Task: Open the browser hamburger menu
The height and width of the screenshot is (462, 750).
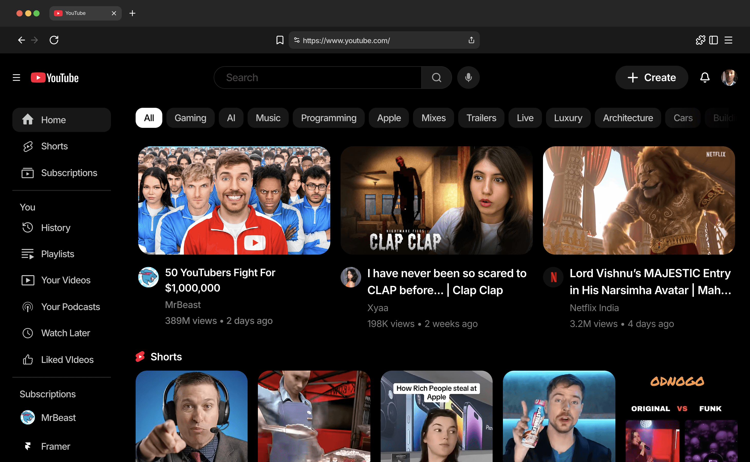Action: pyautogui.click(x=728, y=40)
